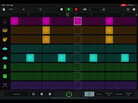Switch to loop start/end edit mode
The height and width of the screenshot is (103, 138).
click(x=129, y=94)
